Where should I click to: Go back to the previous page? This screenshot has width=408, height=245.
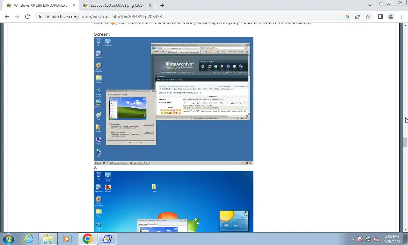7,17
